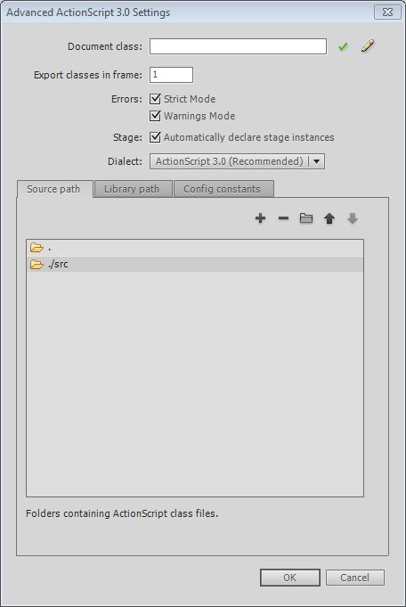Switch to Library path tab
The width and height of the screenshot is (406, 607).
[133, 189]
